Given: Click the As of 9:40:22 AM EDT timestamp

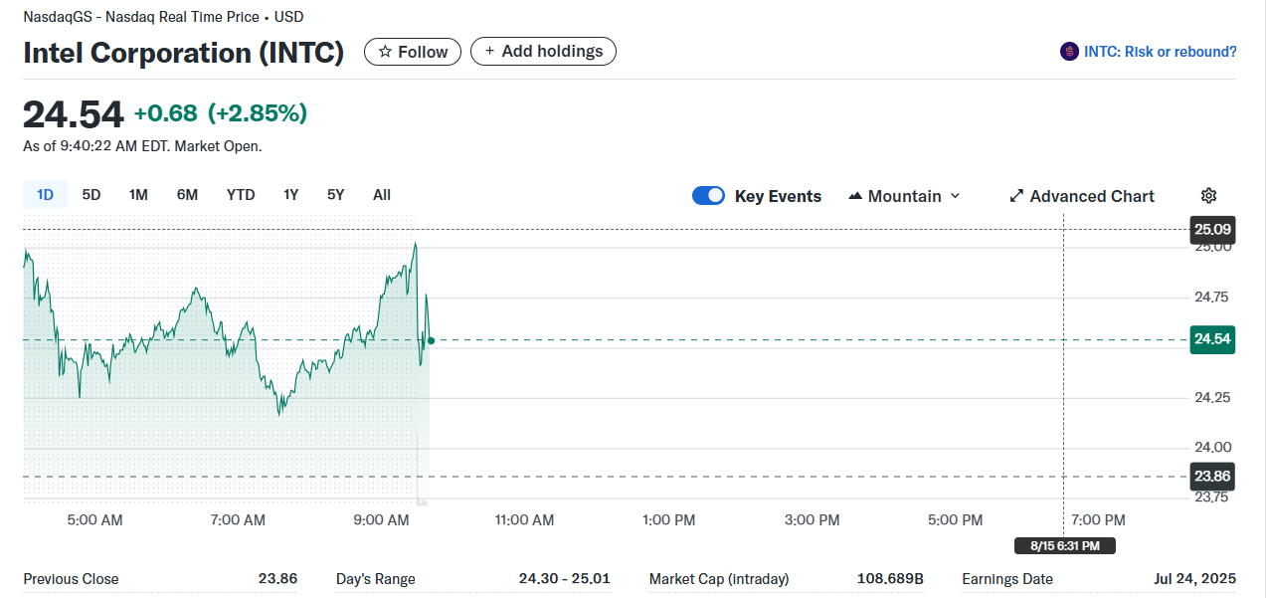Looking at the screenshot, I should pos(142,146).
